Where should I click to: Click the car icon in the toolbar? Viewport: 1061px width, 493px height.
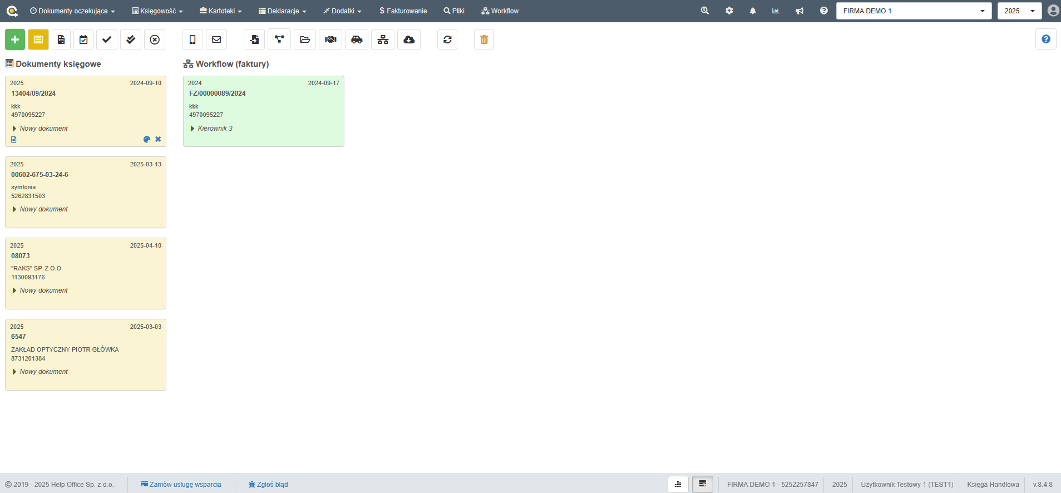357,40
